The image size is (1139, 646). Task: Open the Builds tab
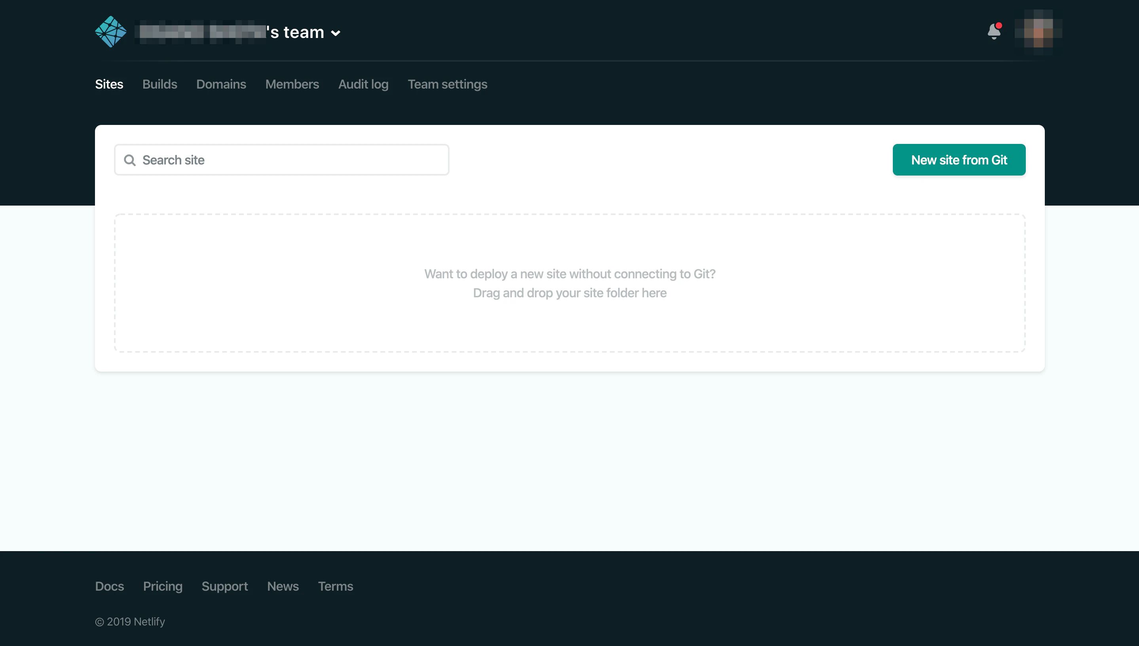click(160, 84)
